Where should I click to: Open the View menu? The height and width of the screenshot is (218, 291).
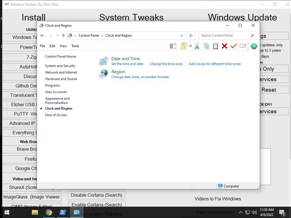[63, 46]
